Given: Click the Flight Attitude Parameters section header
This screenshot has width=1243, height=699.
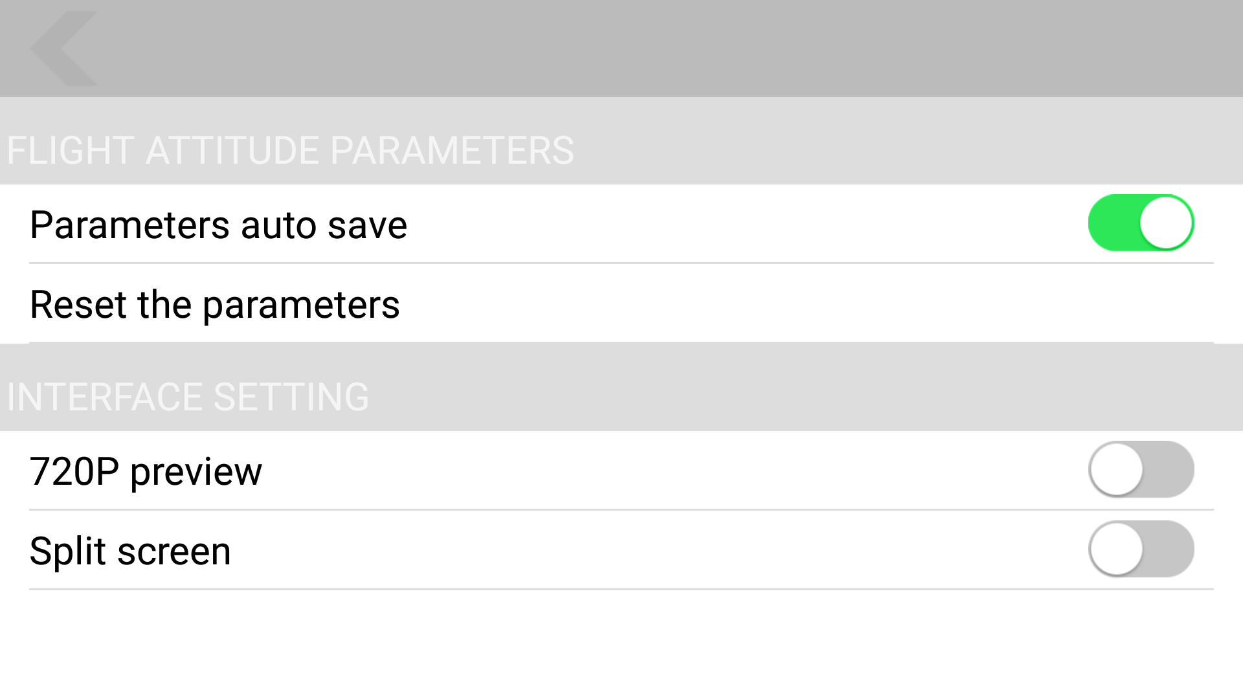Looking at the screenshot, I should pyautogui.click(x=290, y=150).
